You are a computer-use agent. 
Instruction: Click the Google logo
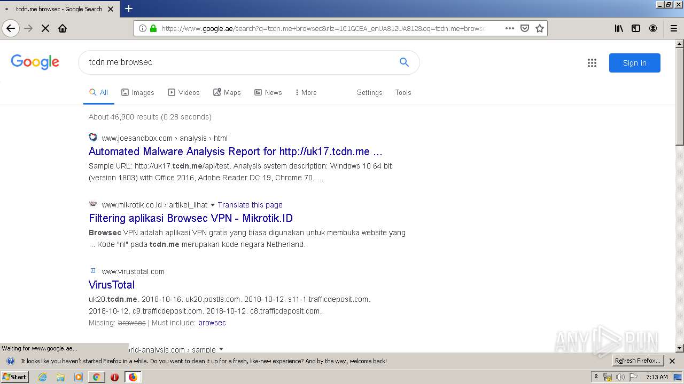tap(35, 62)
